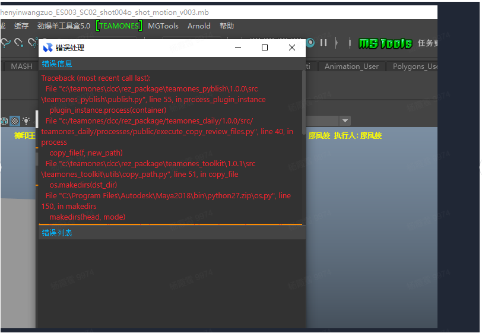
Task: Maximize the 错误处理 dialog window
Action: click(265, 47)
